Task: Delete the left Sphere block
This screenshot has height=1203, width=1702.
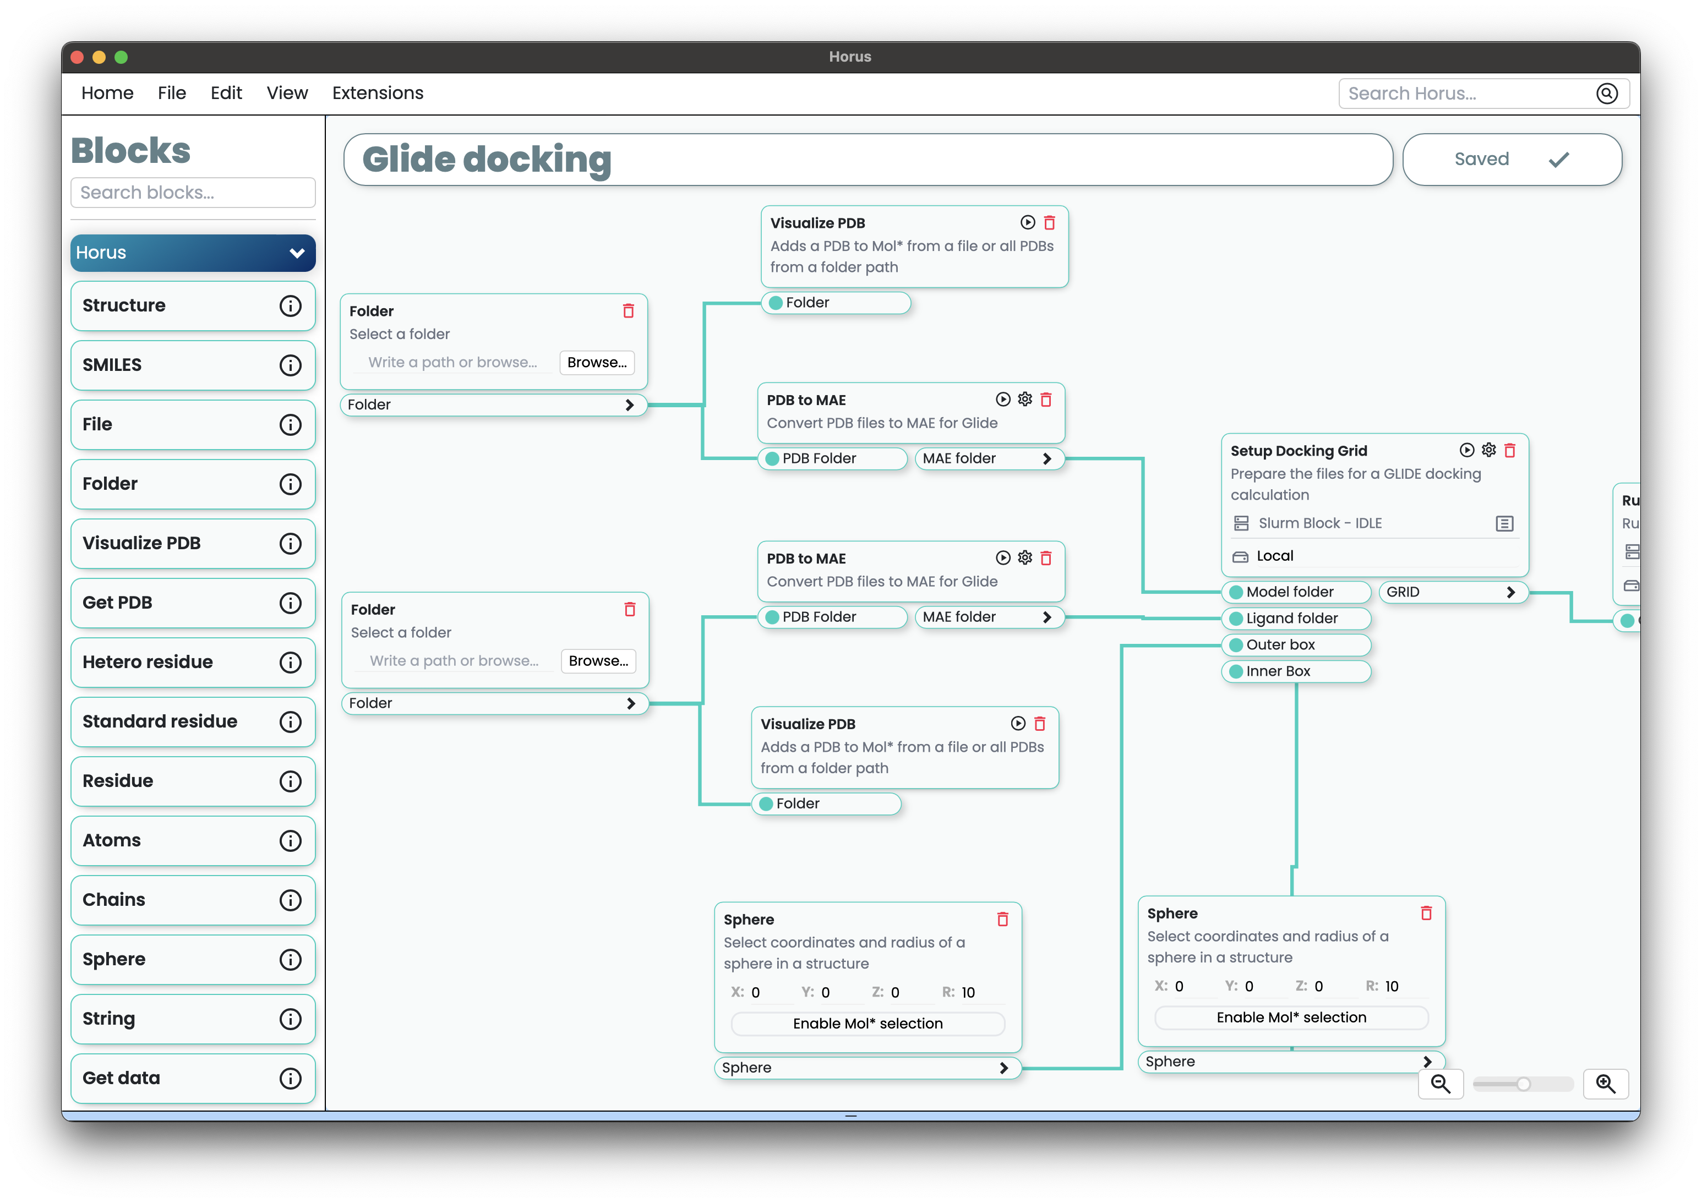Action: (x=1003, y=919)
